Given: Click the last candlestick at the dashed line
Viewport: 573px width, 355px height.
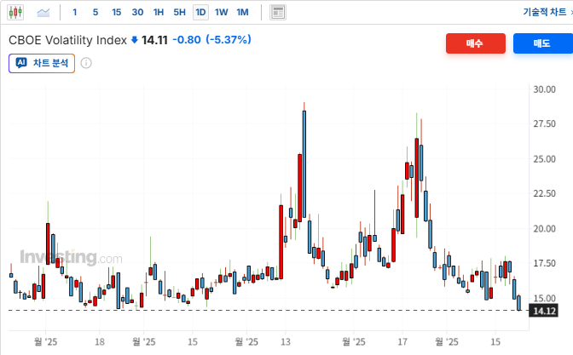Looking at the screenshot, I should pyautogui.click(x=519, y=303).
